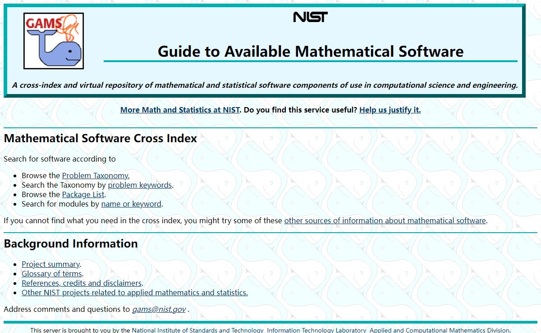
Task: Click the italic cross-index and virtual repository tagline
Action: click(265, 85)
